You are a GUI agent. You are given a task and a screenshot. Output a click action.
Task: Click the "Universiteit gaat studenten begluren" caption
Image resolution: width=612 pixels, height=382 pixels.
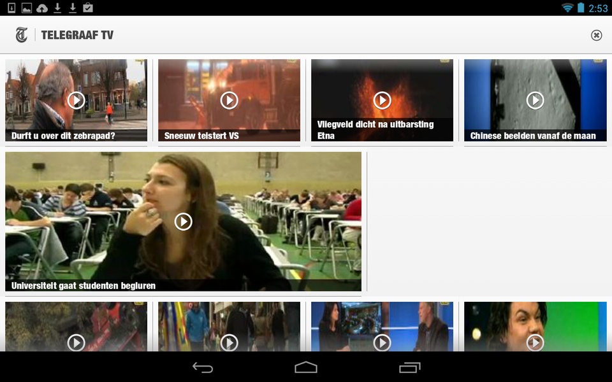pyautogui.click(x=84, y=286)
